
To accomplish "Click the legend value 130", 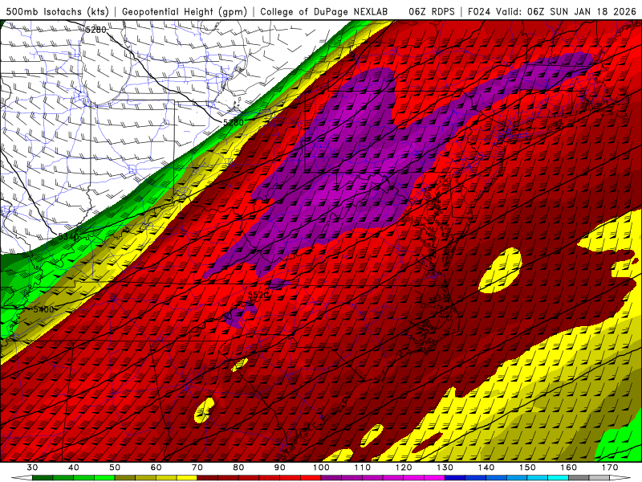I will [x=445, y=468].
